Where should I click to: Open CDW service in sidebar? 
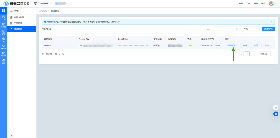[4, 18]
